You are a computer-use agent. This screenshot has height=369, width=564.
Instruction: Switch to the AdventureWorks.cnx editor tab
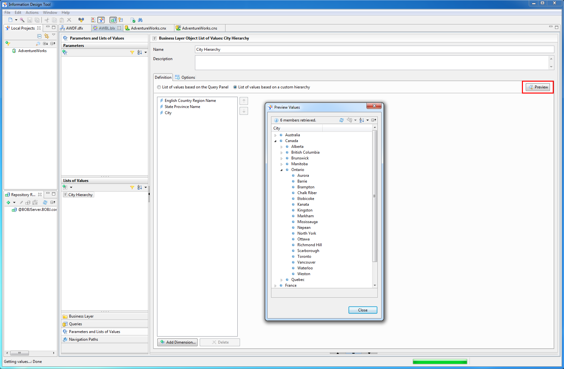pos(148,28)
